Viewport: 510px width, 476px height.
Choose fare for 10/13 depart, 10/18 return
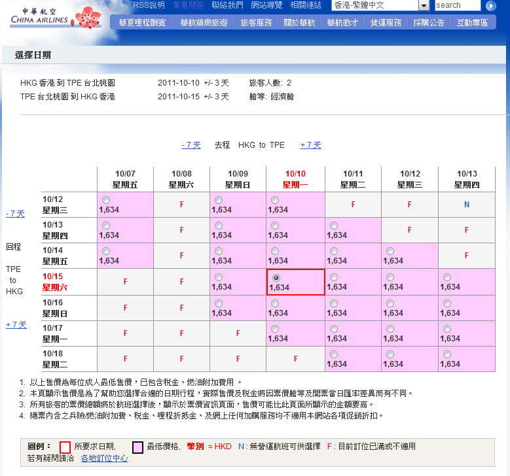[x=447, y=354]
